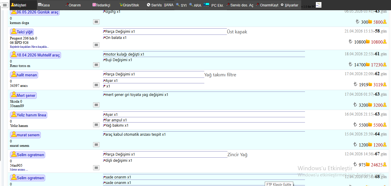Click folder icon beside 300 amount

click(x=370, y=22)
